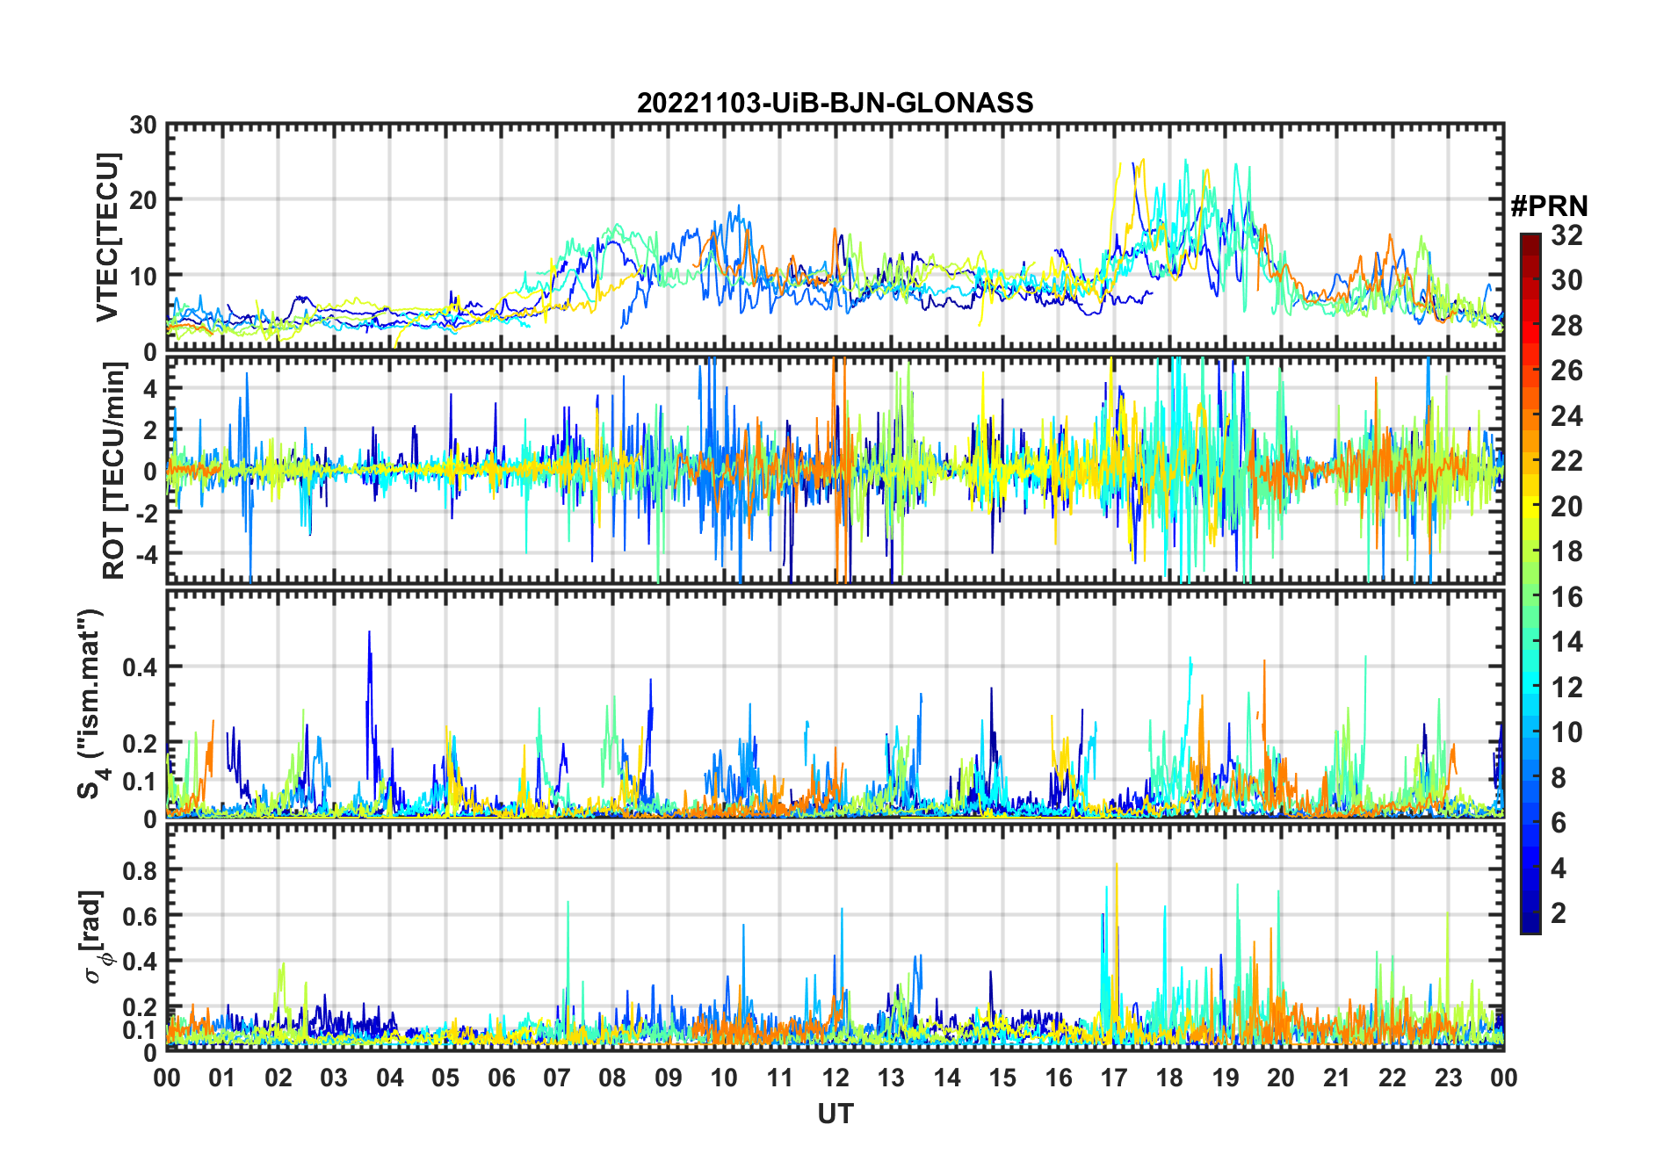Image resolution: width=1671 pixels, height=1168 pixels.
Task: Click the #PRN colorbar title
Action: (x=1549, y=206)
